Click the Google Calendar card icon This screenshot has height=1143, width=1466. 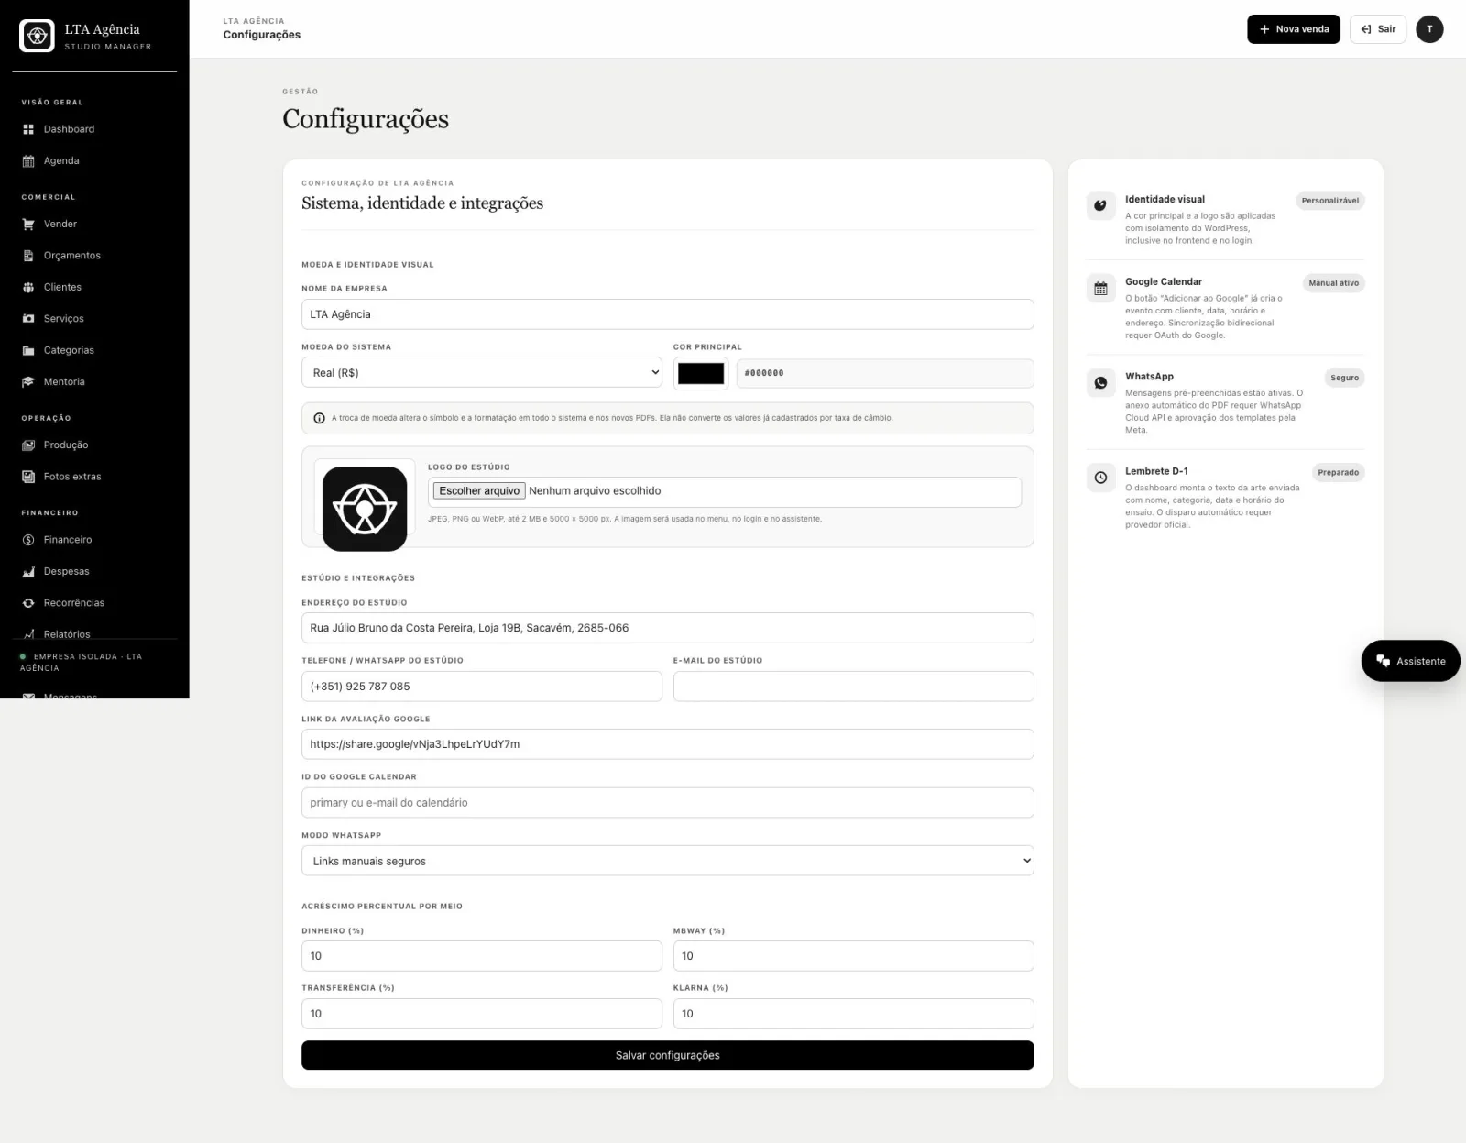pyautogui.click(x=1100, y=288)
